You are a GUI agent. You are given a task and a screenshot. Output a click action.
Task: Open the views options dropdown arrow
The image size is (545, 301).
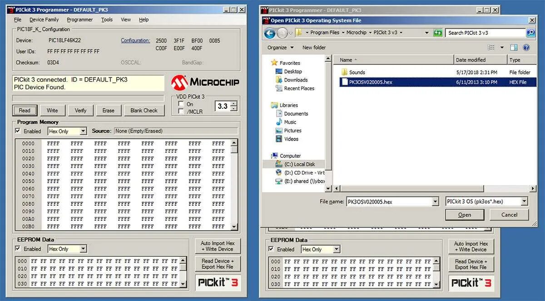pyautogui.click(x=502, y=47)
